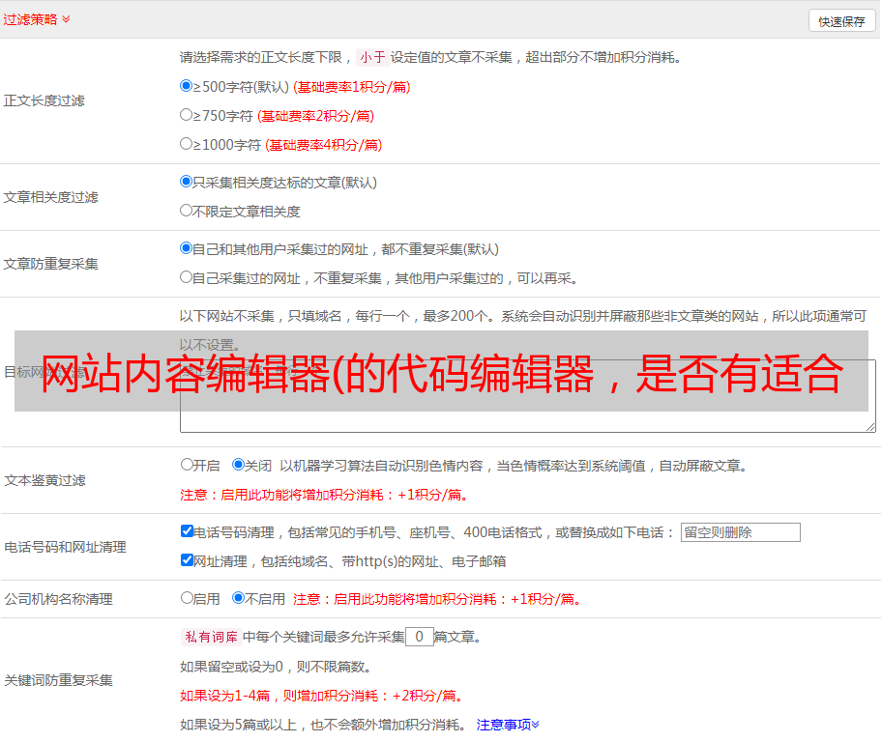Select 自己和其他用户采集过的网址 no-repeat option
882x742 pixels.
tap(187, 248)
